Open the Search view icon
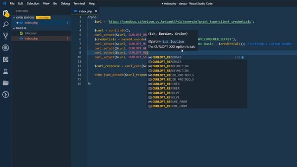This screenshot has width=297, height=167. point(6,24)
